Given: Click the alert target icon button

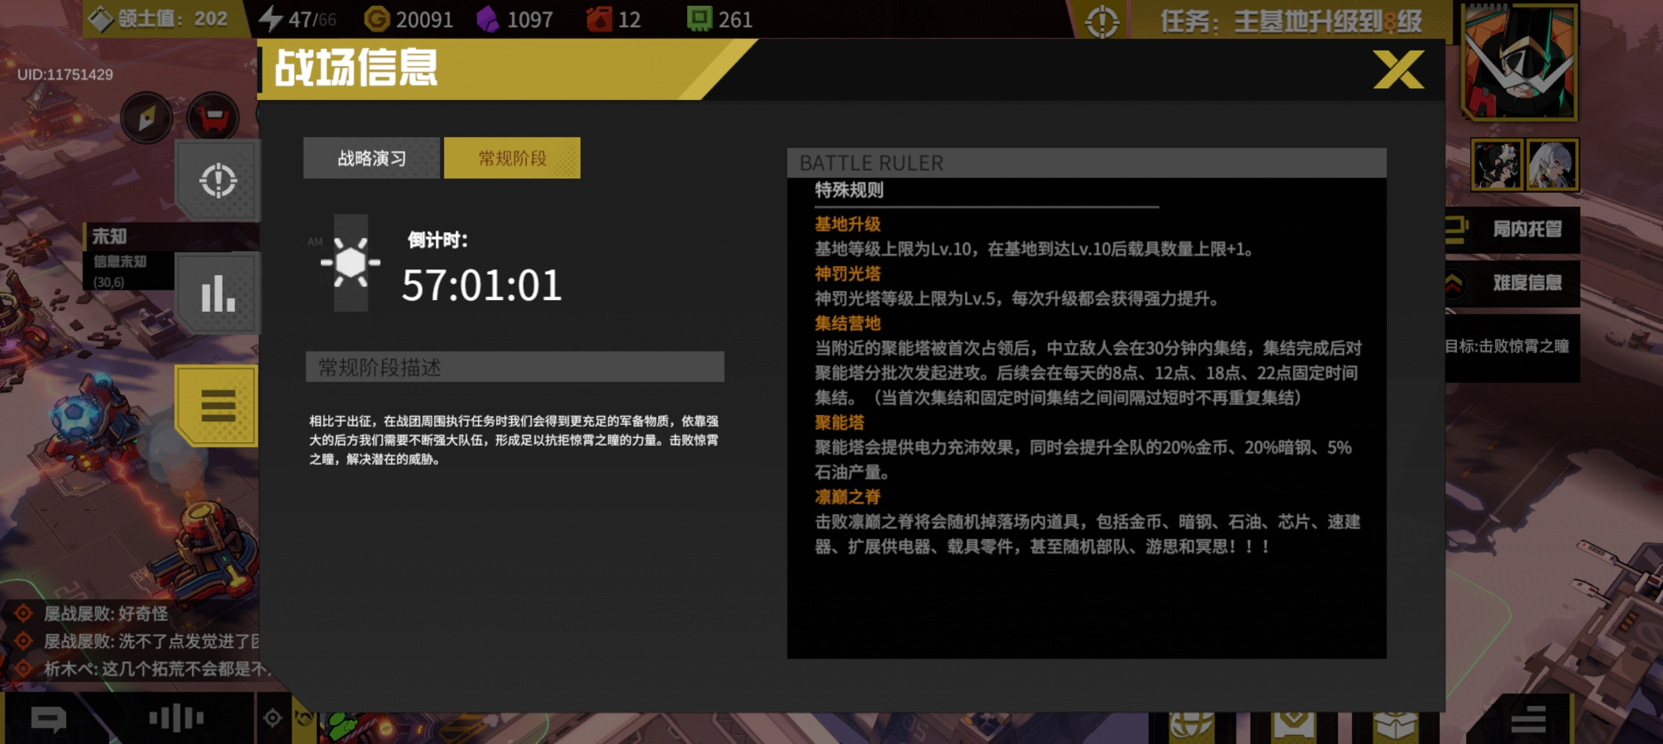Looking at the screenshot, I should point(218,180).
